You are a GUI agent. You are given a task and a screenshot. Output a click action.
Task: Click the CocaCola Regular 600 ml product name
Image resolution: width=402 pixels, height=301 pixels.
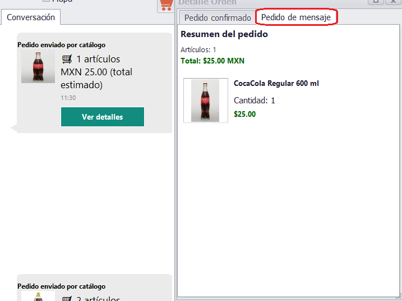[276, 84]
